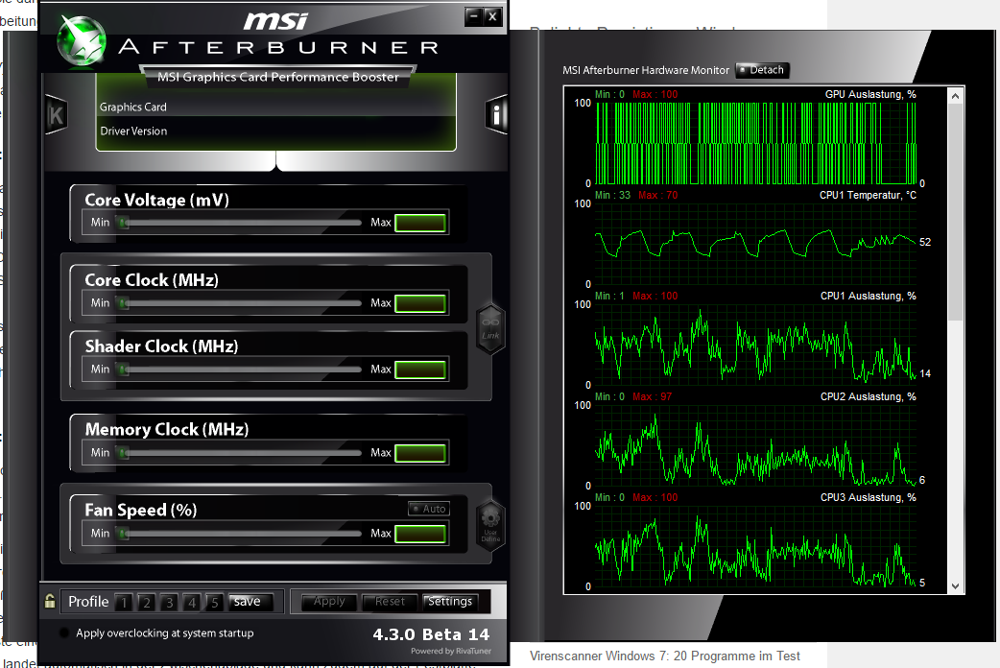Select profile slot 2
This screenshot has height=668, width=1000.
147,603
